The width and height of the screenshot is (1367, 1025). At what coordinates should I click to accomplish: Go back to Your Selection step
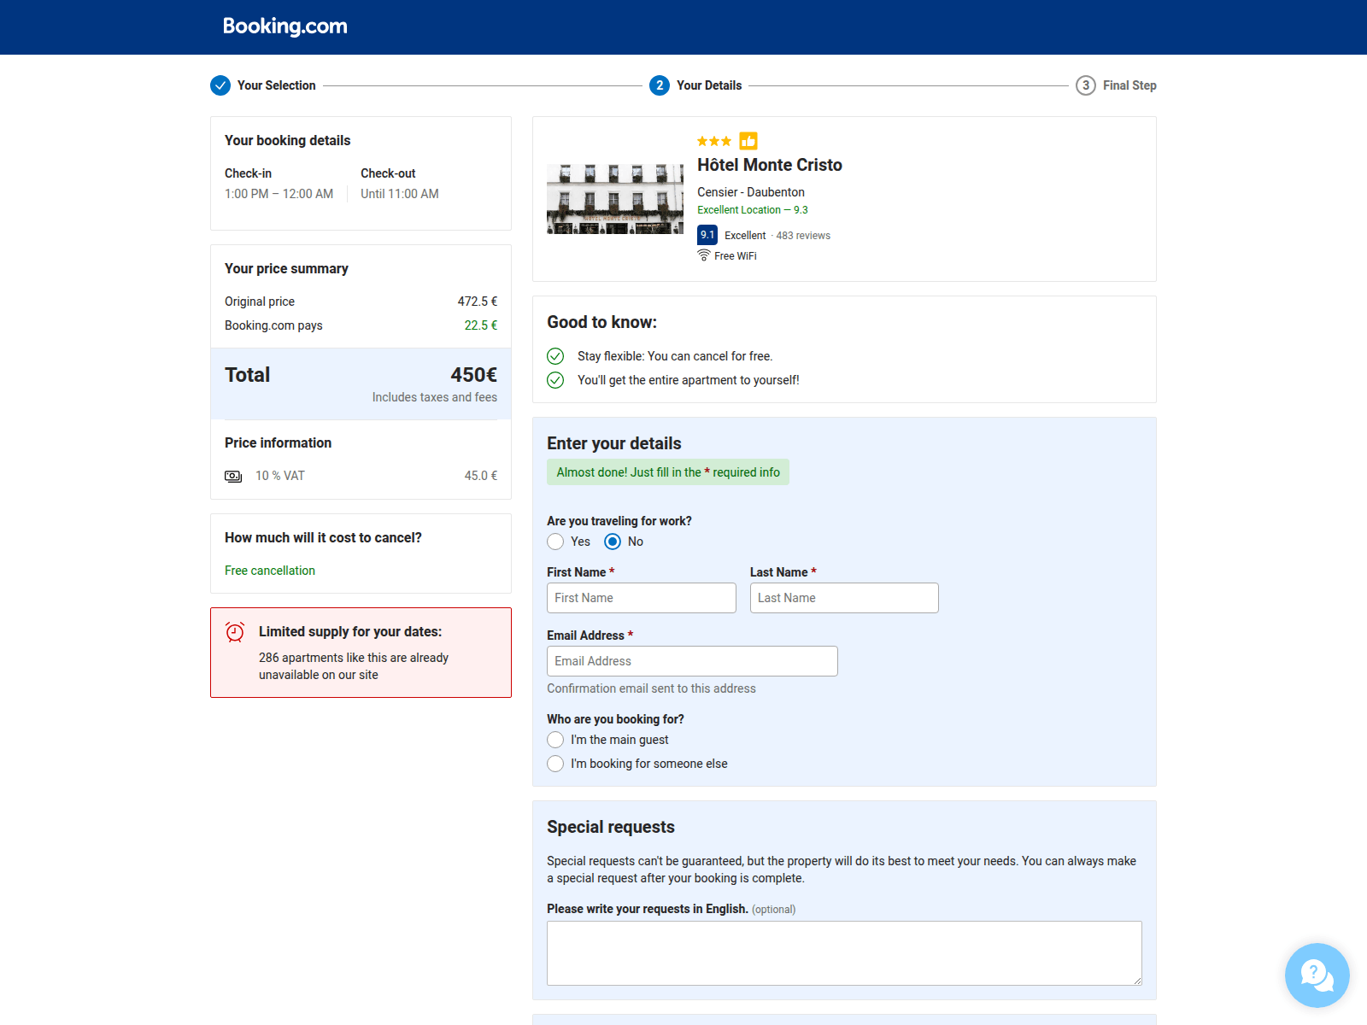(x=276, y=85)
